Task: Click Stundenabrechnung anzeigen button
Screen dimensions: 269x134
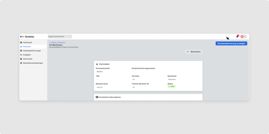Action: coord(231,43)
